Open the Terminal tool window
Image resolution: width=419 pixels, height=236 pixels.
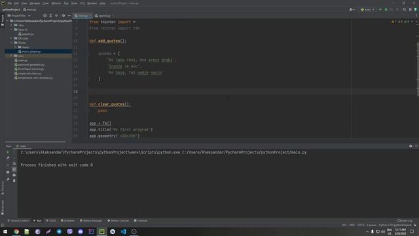click(x=141, y=221)
